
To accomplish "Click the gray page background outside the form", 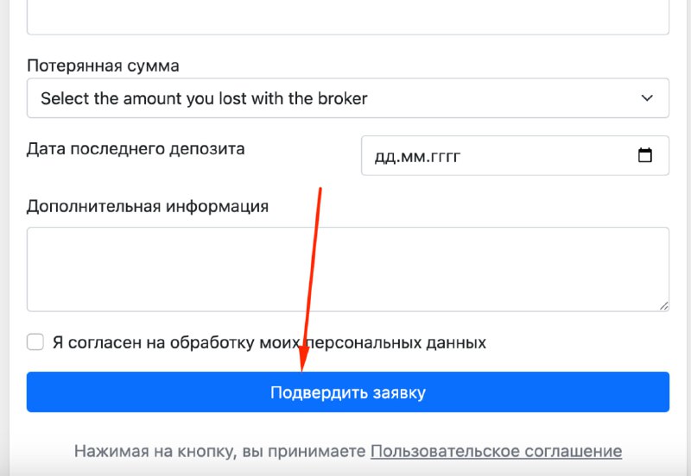I will pos(4,237).
